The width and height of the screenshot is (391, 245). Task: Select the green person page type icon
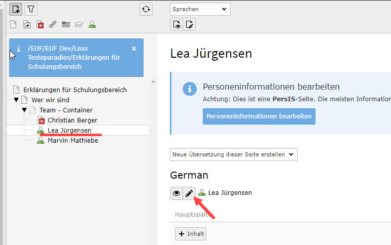92,24
